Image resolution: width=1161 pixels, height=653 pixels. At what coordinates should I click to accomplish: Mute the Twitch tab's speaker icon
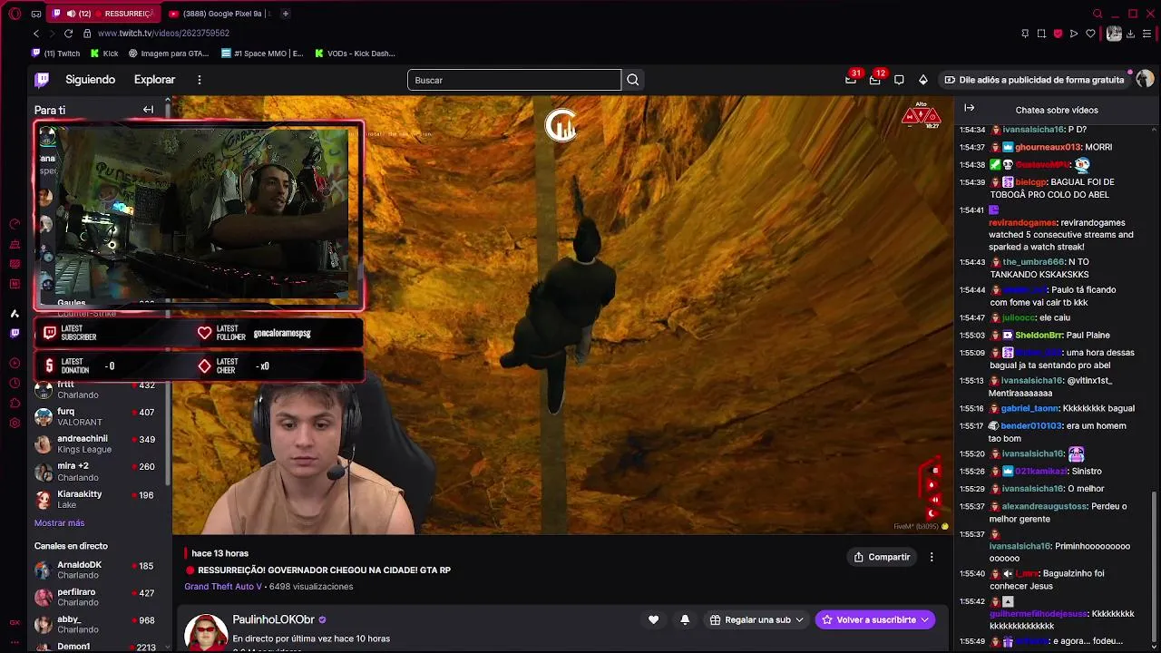(71, 14)
